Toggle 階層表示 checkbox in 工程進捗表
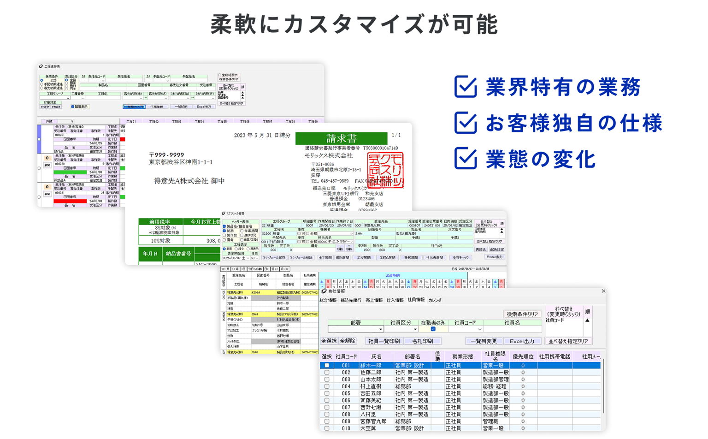Viewport: 708px width, 439px height. [x=72, y=107]
